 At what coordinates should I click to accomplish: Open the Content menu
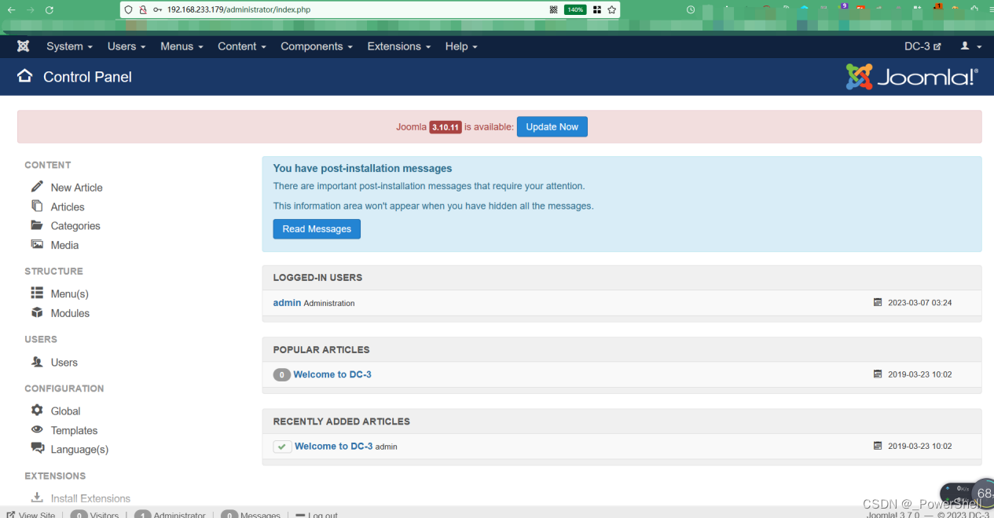(x=242, y=46)
